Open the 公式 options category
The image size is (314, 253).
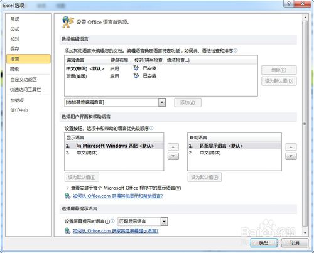[x=14, y=29]
